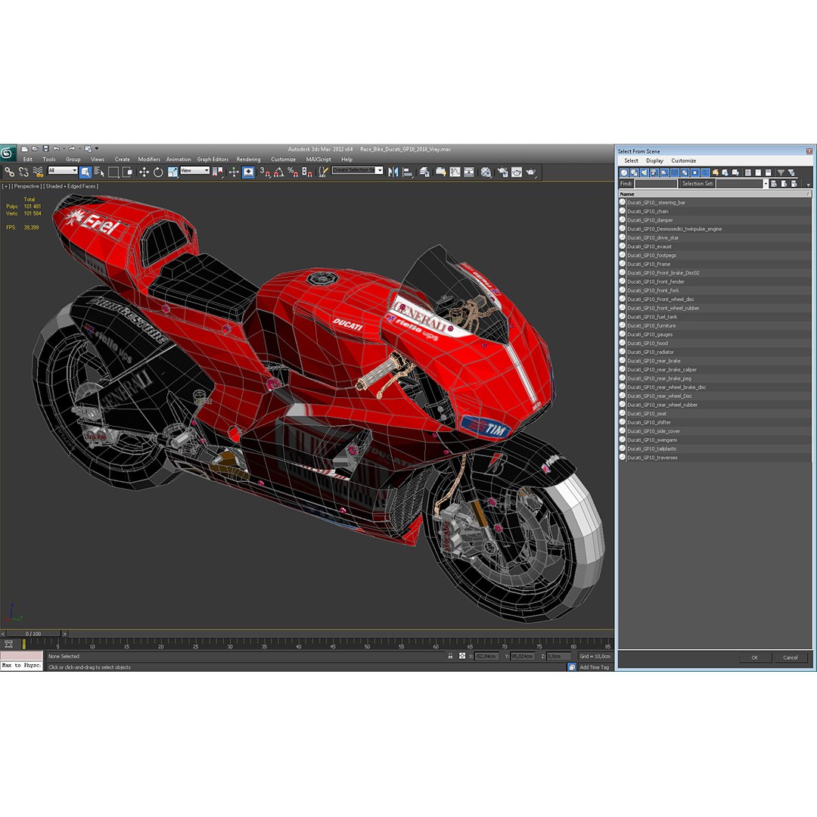
Task: Click the funnel filter icon in Select From Scene
Action: (x=781, y=172)
